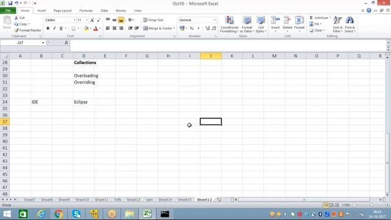Increase font size with grow font icon
Screen dimensions: 391x220
coord(92,20)
